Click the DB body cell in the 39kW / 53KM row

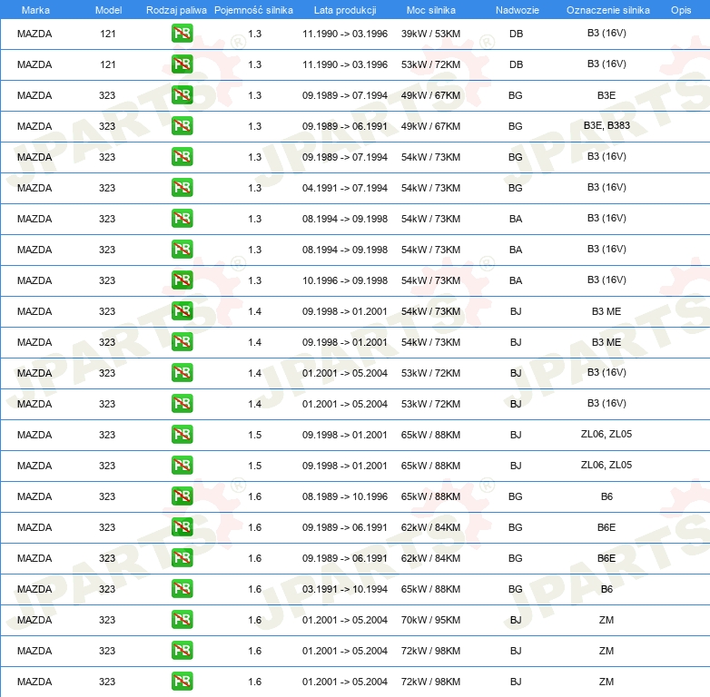click(516, 34)
